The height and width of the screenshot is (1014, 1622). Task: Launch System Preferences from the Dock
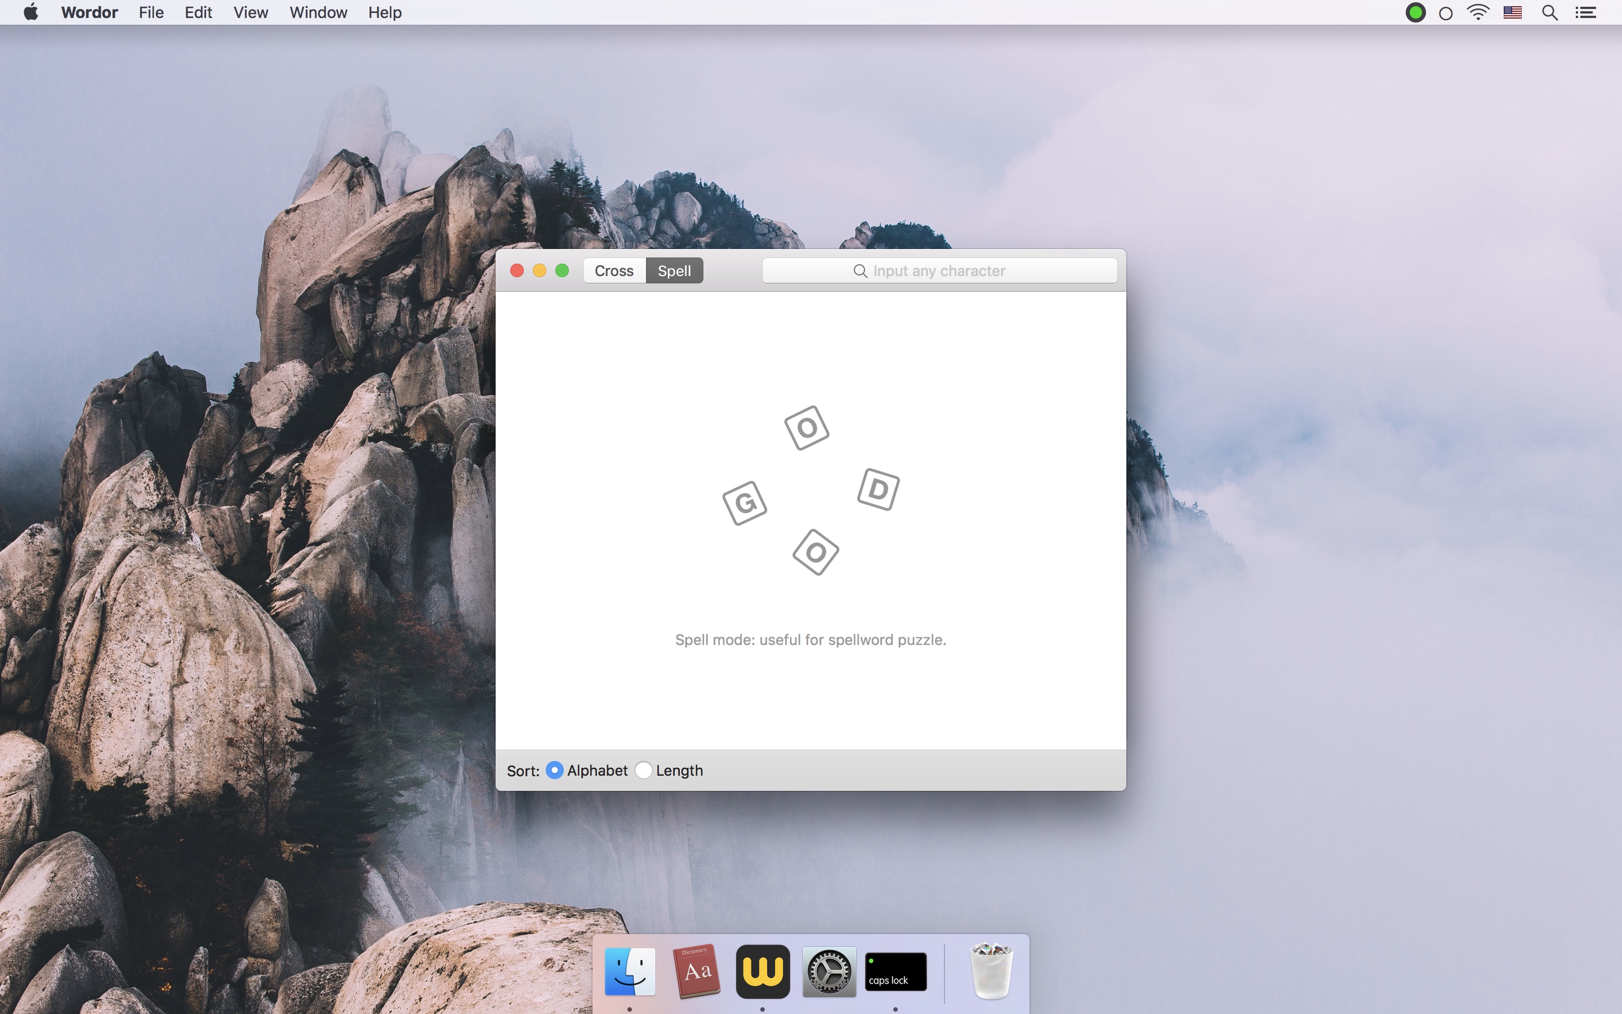click(x=829, y=971)
